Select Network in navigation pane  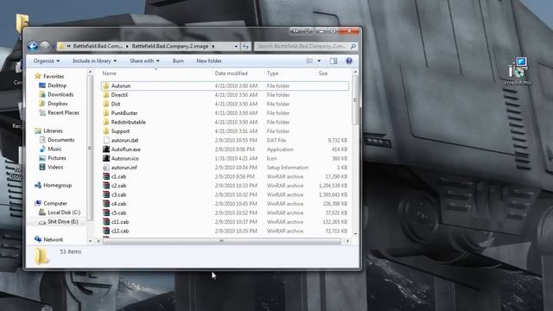(54, 239)
